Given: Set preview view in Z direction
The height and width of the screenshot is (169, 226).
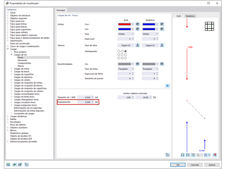Looking at the screenshot, I should click(193, 155).
